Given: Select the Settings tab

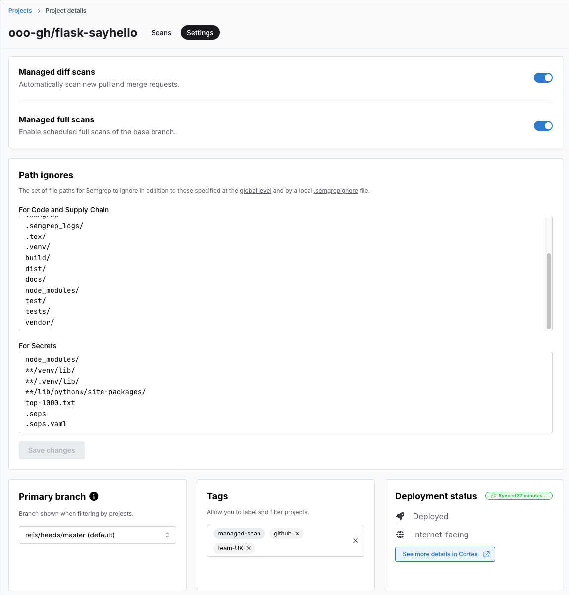Looking at the screenshot, I should pyautogui.click(x=200, y=32).
